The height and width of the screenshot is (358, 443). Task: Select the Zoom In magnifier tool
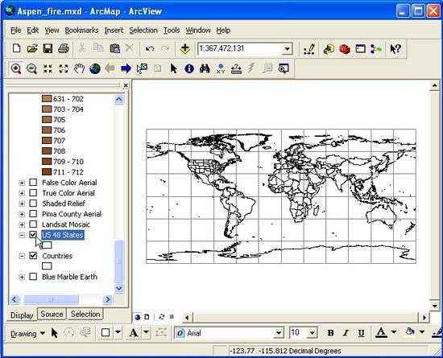(16, 68)
